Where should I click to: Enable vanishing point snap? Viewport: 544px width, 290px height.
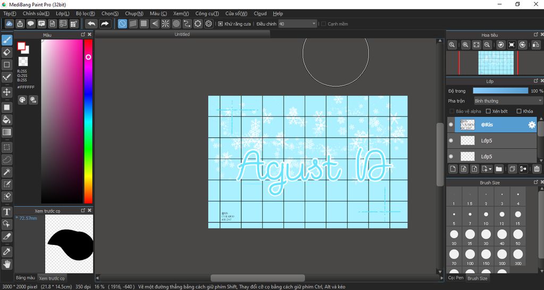click(x=155, y=23)
